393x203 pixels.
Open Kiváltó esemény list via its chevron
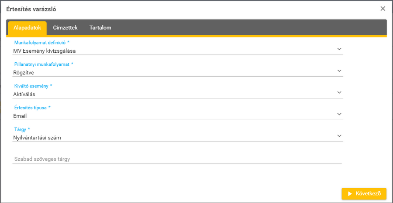(x=339, y=92)
